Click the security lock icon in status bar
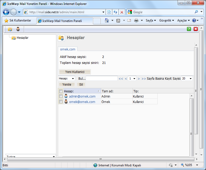The image size is (206, 170). click(x=171, y=165)
